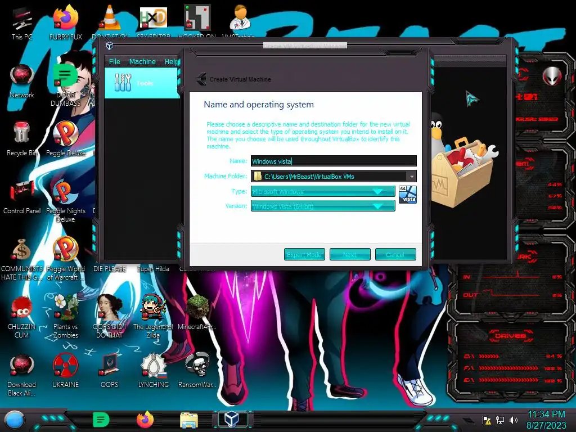Click the Next button in the wizard
This screenshot has width=576, height=432.
tap(350, 255)
